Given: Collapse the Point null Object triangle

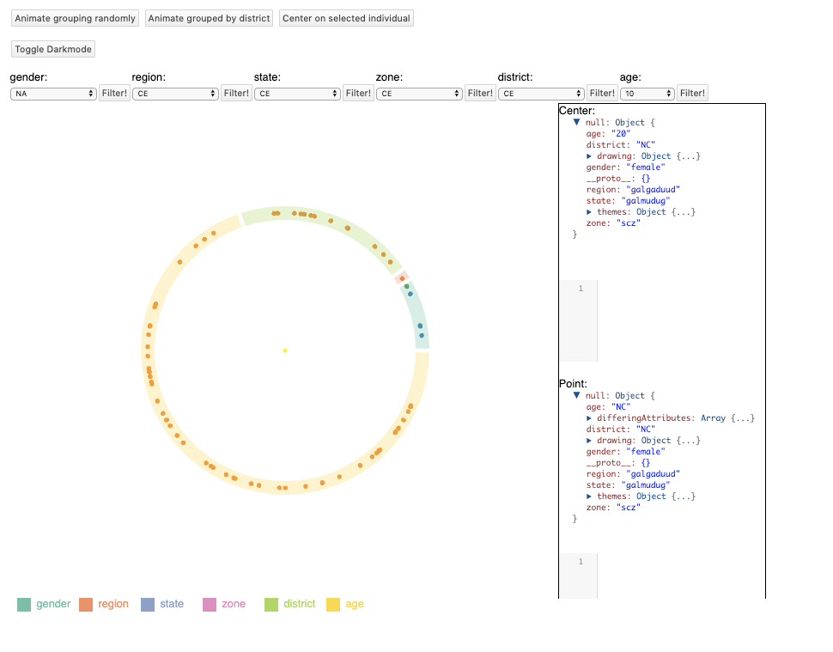Looking at the screenshot, I should pyautogui.click(x=577, y=396).
